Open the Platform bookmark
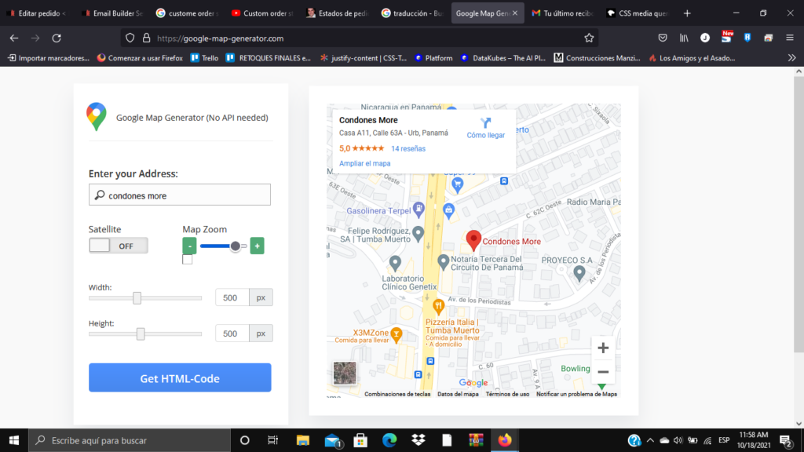Viewport: 804px width, 452px height. click(x=433, y=58)
